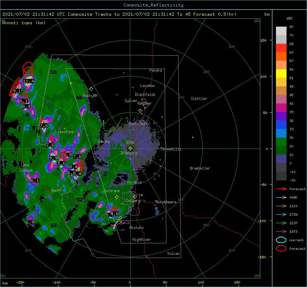Click the yellow diamond marker below Cochrane
The height and width of the screenshot is (287, 307).
coord(117,197)
